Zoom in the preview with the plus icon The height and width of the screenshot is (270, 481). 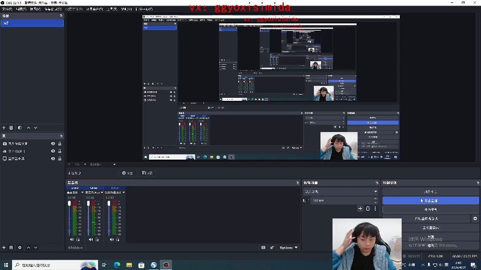coord(85,164)
